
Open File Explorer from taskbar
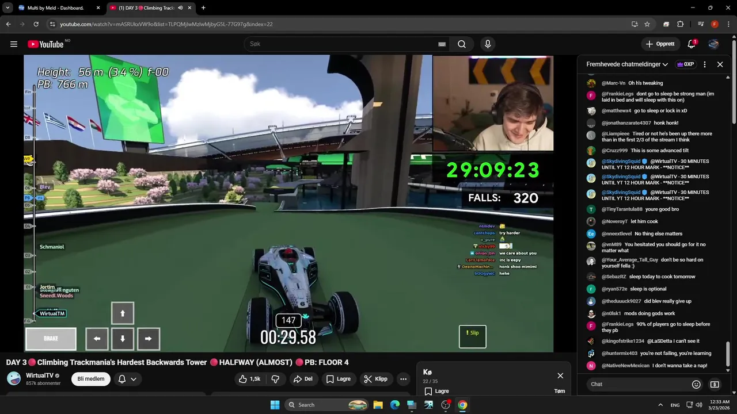[378, 405]
